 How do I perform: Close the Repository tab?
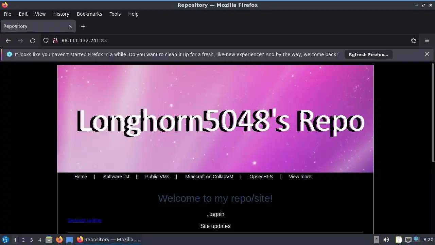pos(70,26)
